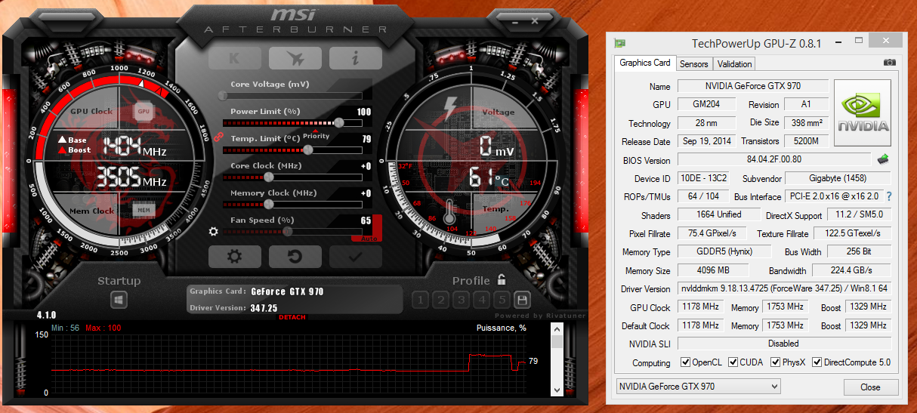The width and height of the screenshot is (917, 413).
Task: Click the GPU-Z screenshot camera icon
Action: pyautogui.click(x=890, y=63)
